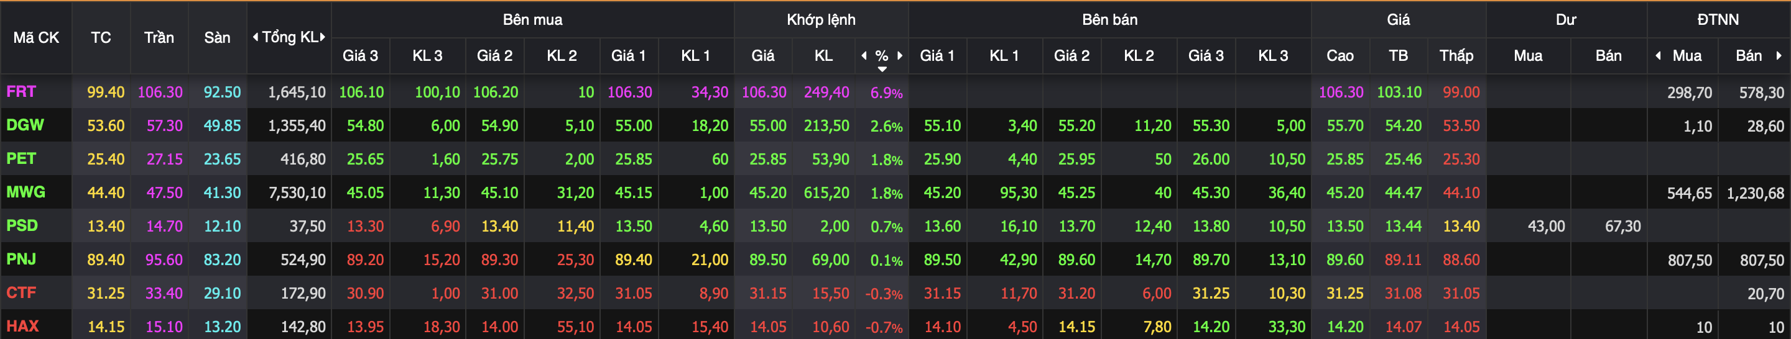Click the right arrow after Tổng KL

point(323,37)
